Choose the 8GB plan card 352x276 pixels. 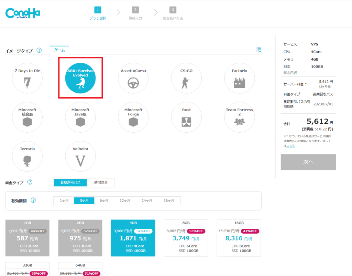pyautogui.click(x=186, y=238)
